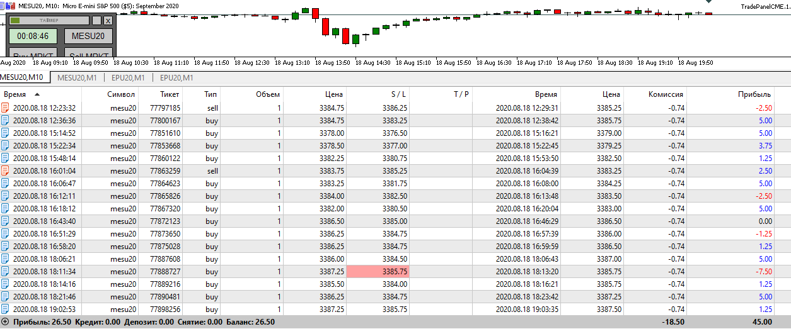The height and width of the screenshot is (329, 791).
Task: Click the MESU20 symbol button in panel
Action: (x=88, y=36)
